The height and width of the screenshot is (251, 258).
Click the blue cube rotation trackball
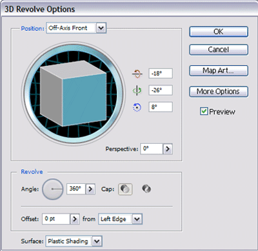pyautogui.click(x=73, y=93)
